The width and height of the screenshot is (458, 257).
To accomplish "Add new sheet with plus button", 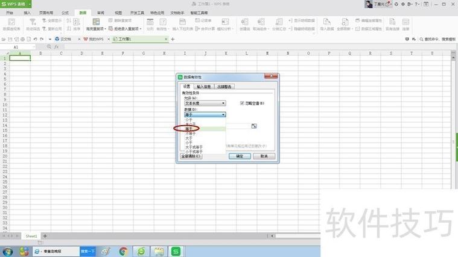I will click(45, 236).
